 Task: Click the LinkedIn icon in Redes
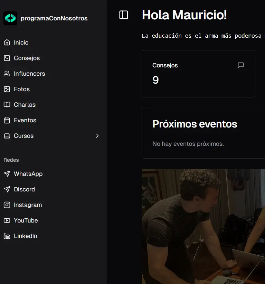pyautogui.click(x=7, y=236)
